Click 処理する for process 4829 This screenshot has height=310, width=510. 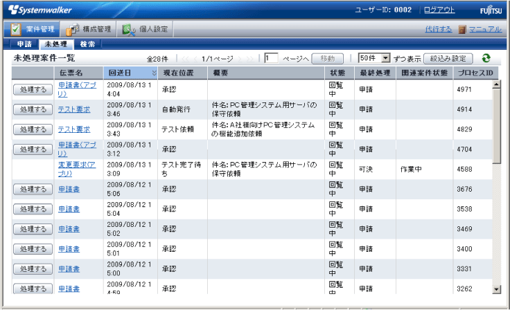pos(33,129)
